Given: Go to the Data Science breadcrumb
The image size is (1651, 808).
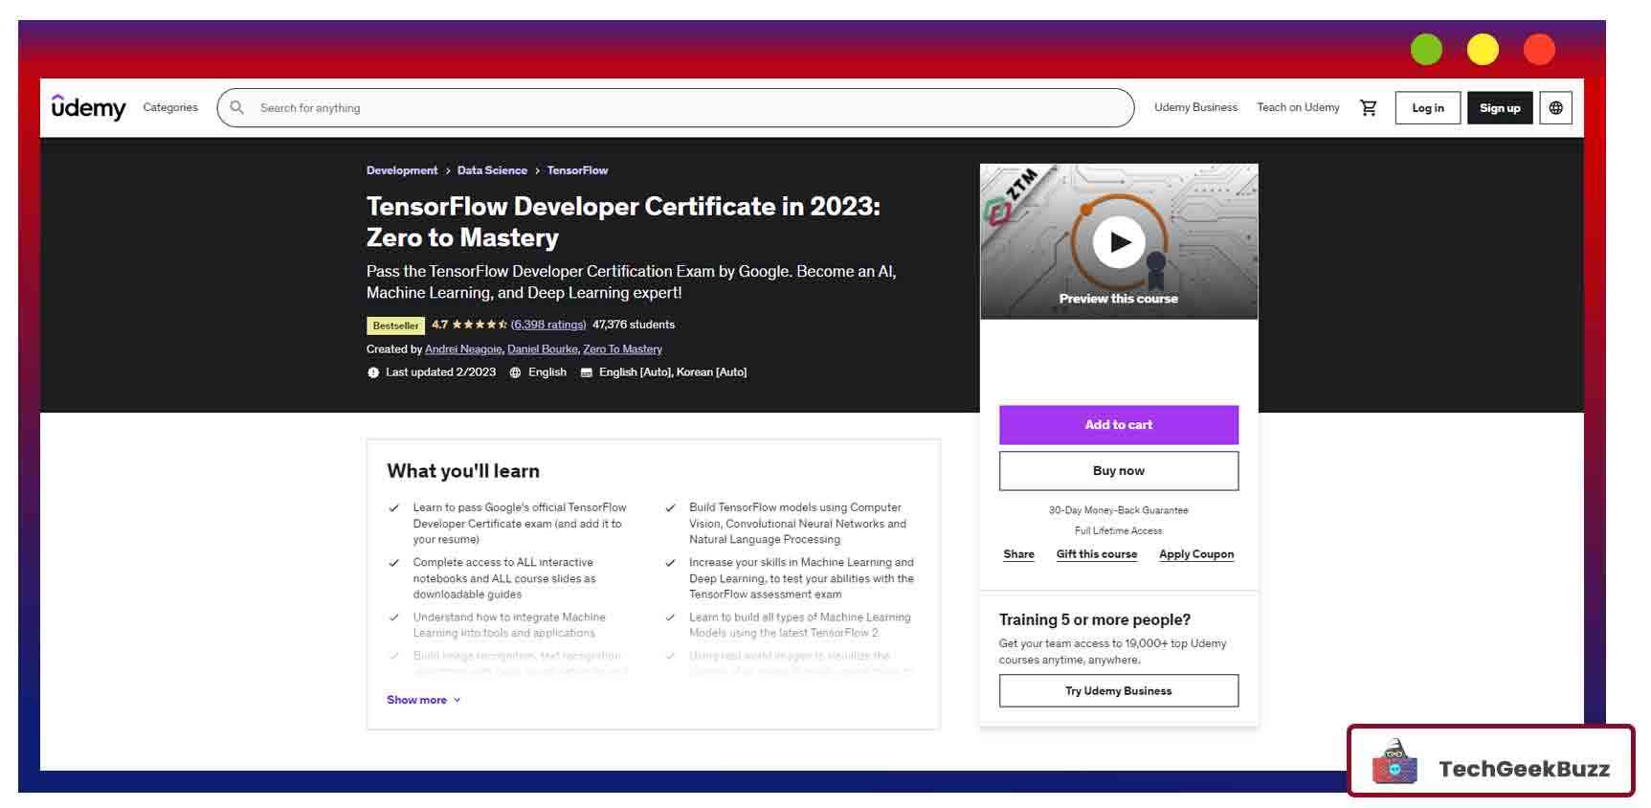Looking at the screenshot, I should [x=492, y=170].
